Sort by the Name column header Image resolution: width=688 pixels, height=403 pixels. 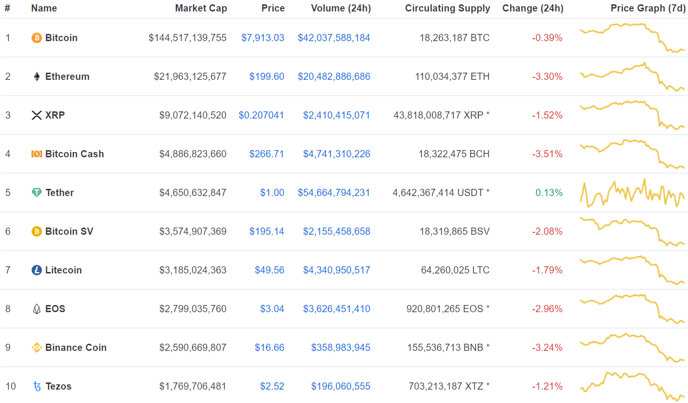pyautogui.click(x=44, y=8)
